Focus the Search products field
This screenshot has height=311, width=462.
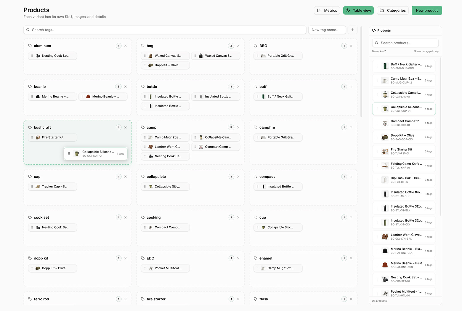[405, 43]
